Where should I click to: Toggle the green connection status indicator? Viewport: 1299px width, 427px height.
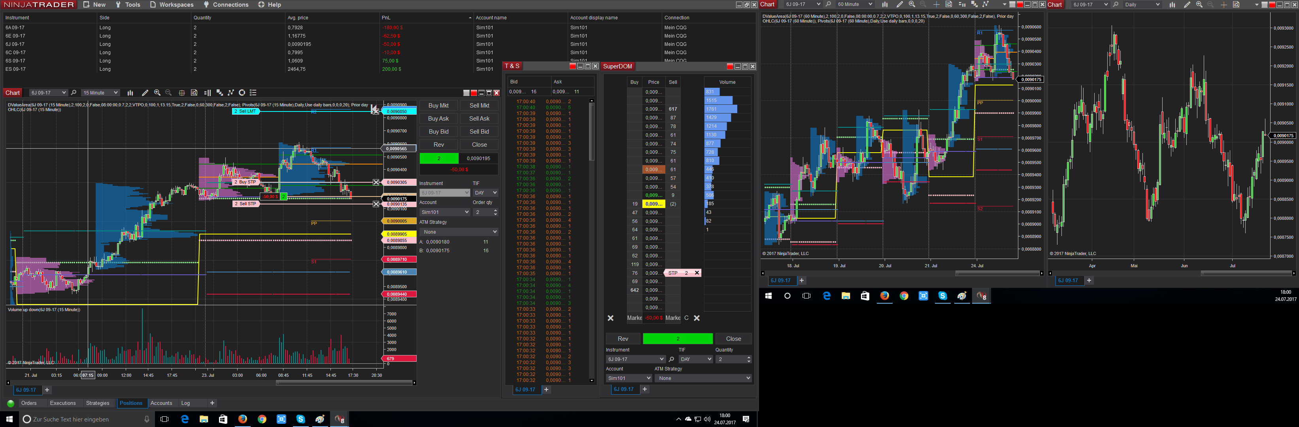[11, 403]
